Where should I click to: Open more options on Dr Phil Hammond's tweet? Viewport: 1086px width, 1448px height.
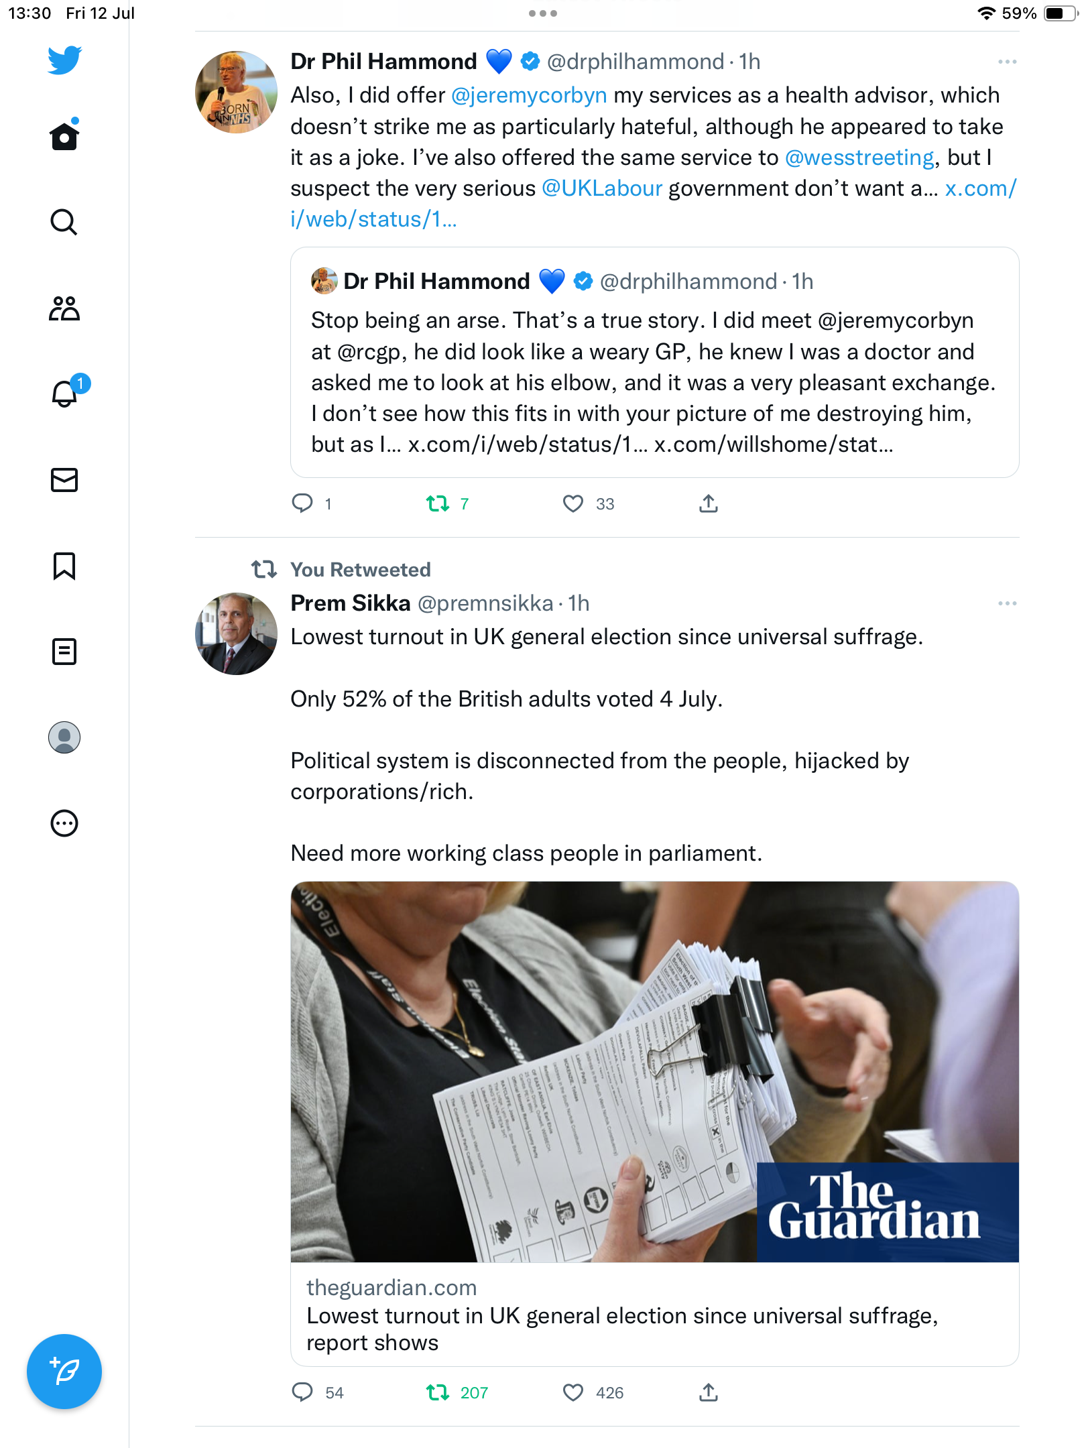click(1007, 62)
